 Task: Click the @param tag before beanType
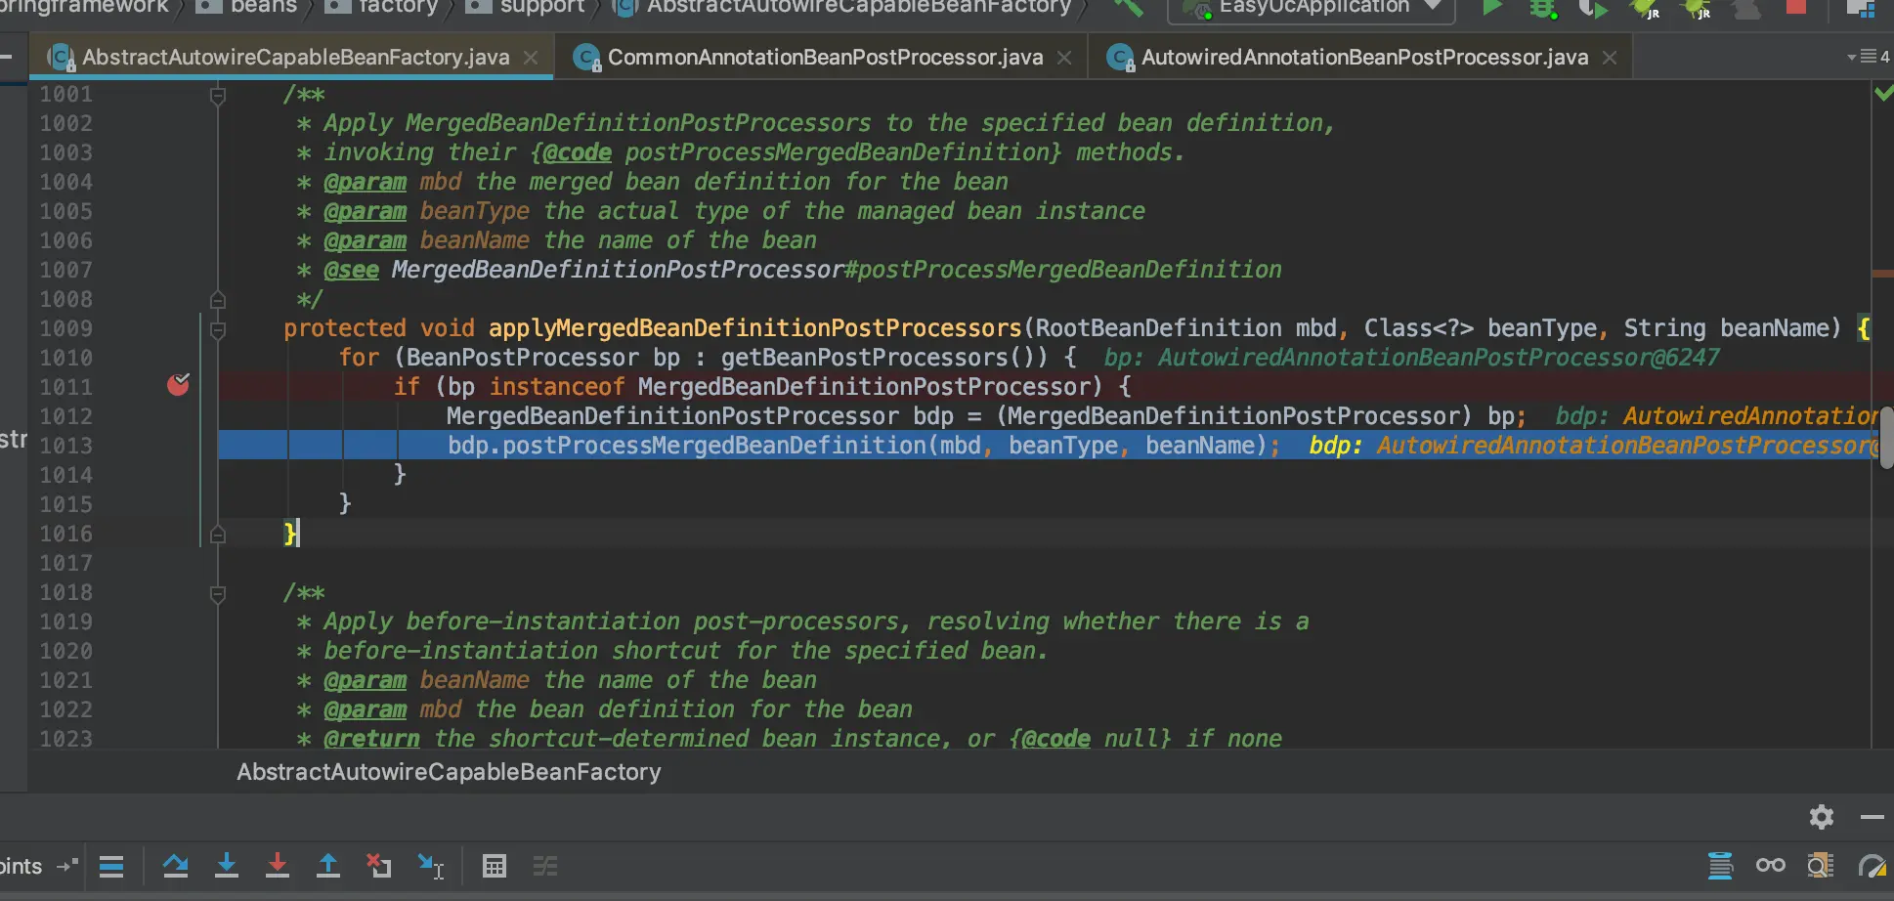tap(365, 211)
